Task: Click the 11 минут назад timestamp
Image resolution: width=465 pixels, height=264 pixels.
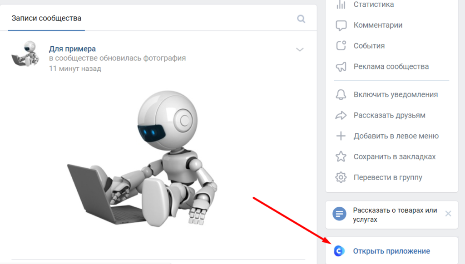Action: coord(75,69)
